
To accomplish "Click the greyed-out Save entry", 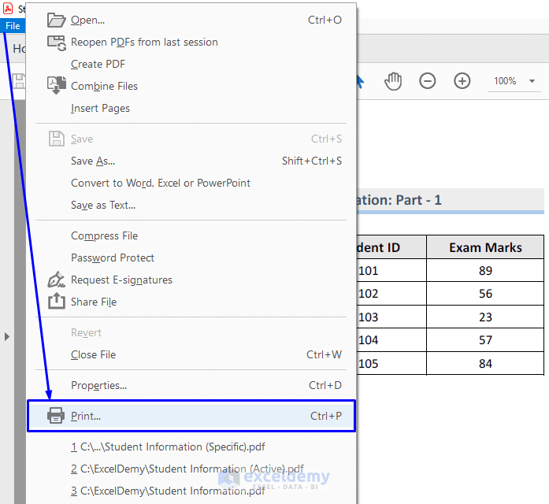I will tap(191, 139).
